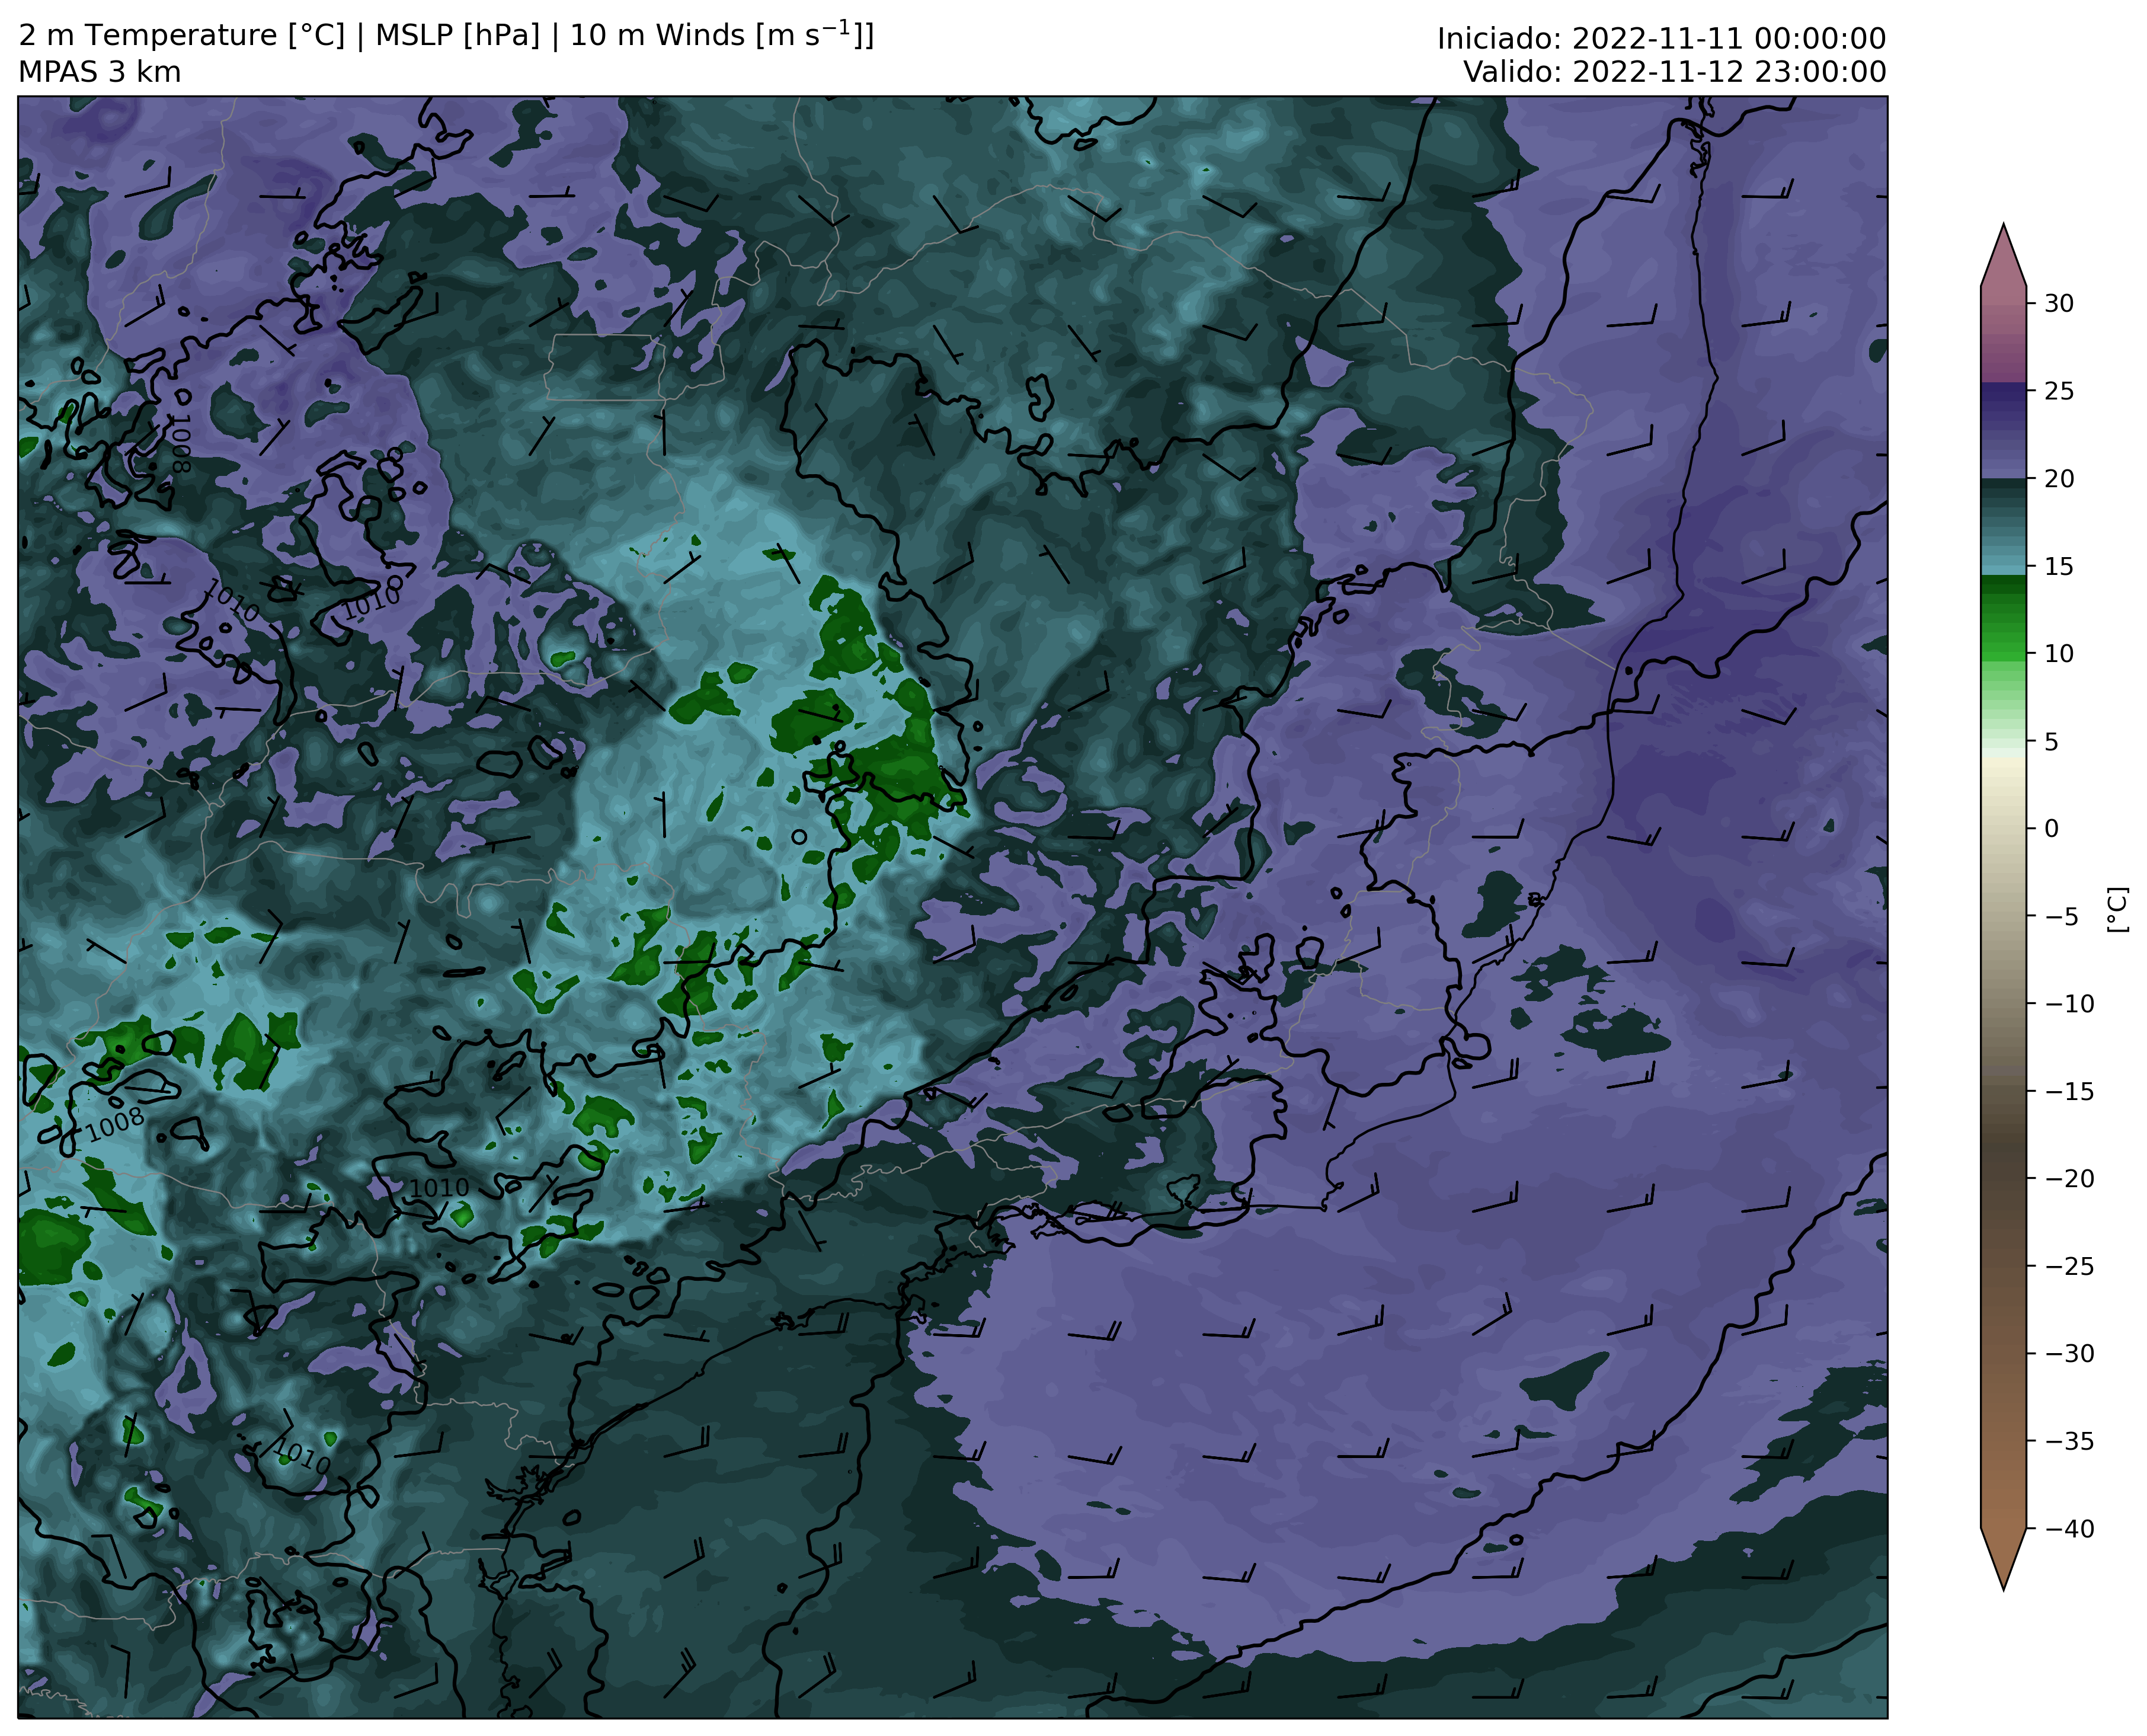Click the colorbar tick label '5'
2147x1736 pixels.
tap(2051, 742)
